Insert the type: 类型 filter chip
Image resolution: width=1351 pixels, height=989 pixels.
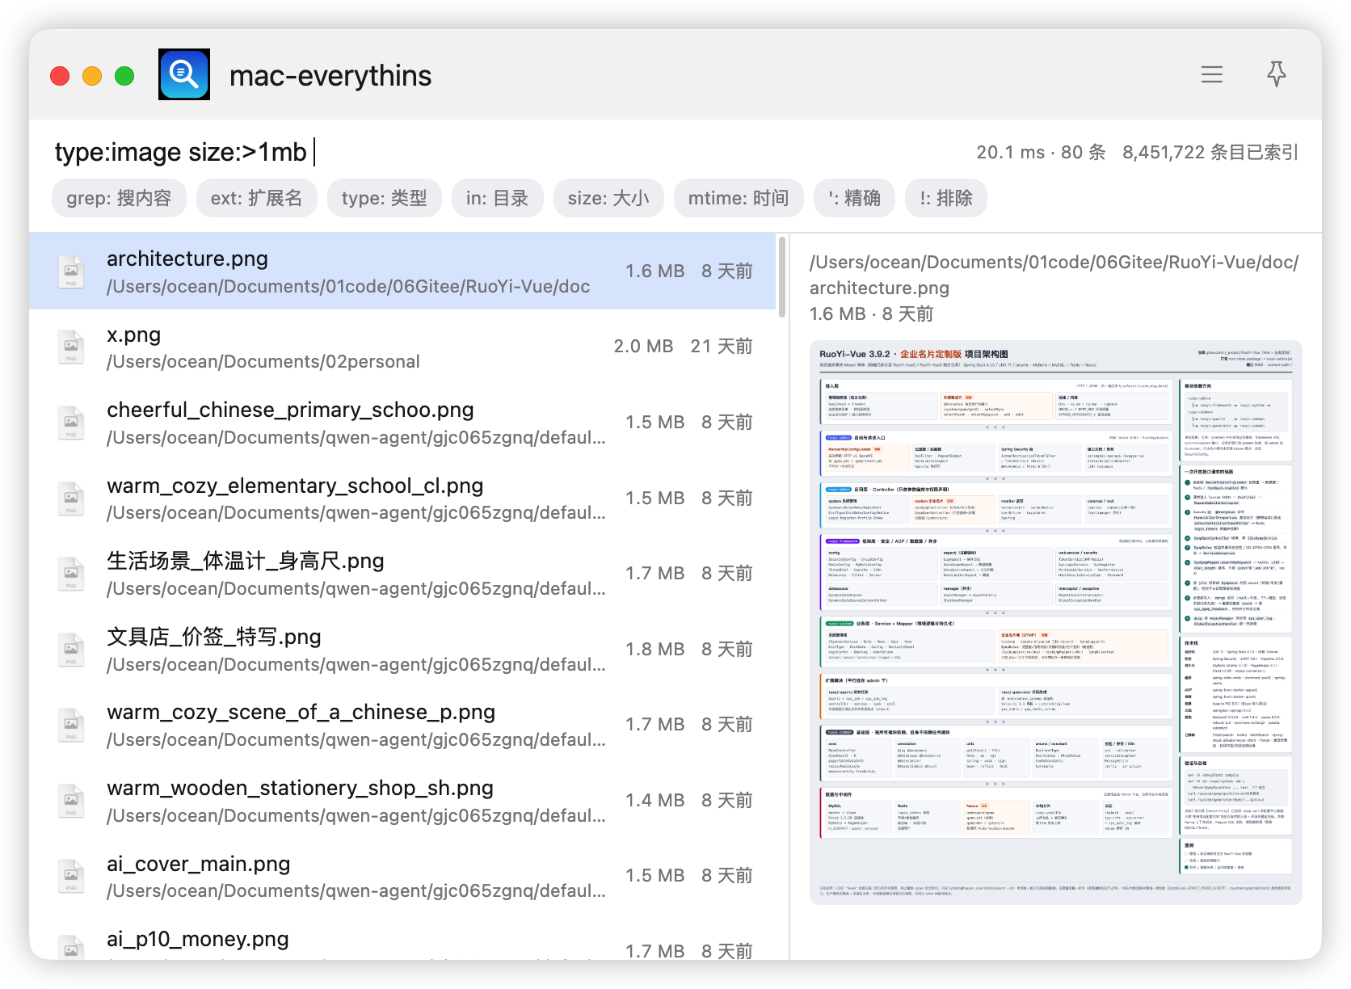(384, 198)
